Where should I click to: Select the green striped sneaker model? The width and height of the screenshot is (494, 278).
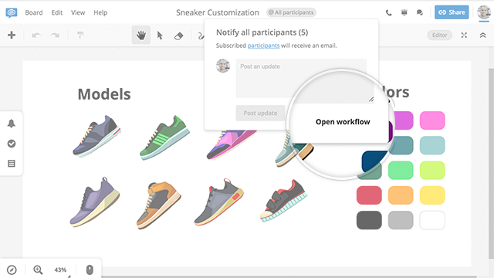coord(164,137)
